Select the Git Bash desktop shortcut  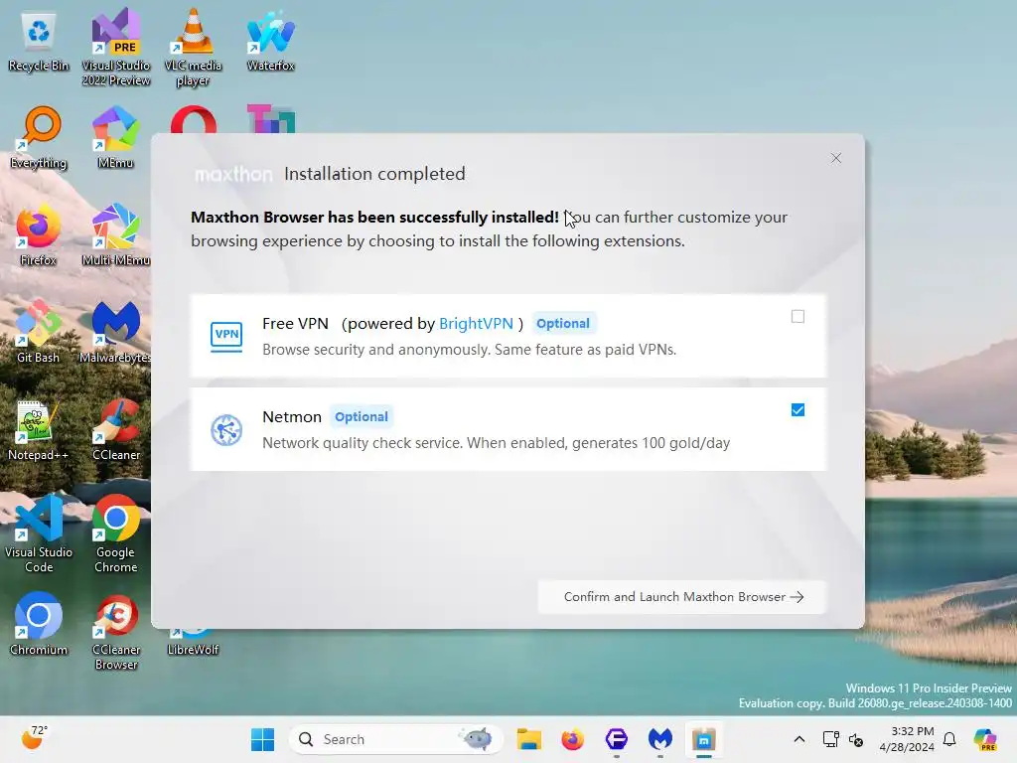click(39, 334)
